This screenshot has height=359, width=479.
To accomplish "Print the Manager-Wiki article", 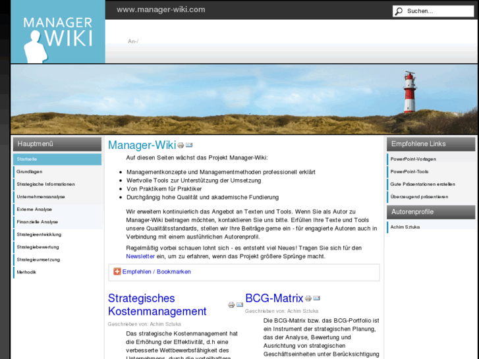I will click(x=181, y=145).
